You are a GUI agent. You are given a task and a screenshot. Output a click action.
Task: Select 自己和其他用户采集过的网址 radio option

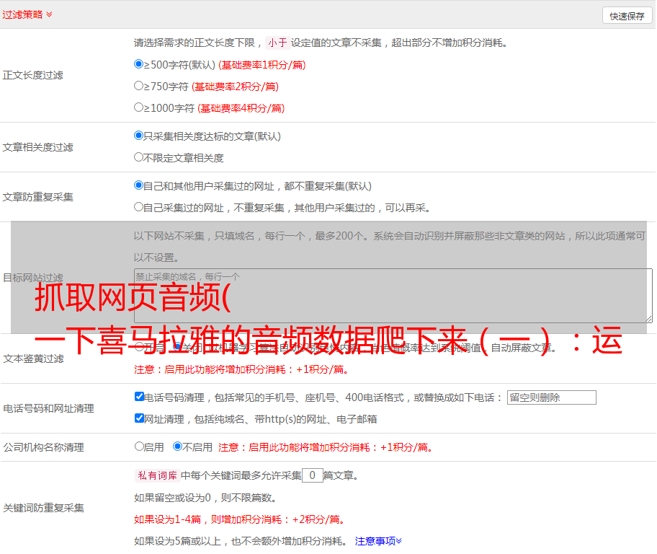coord(138,185)
